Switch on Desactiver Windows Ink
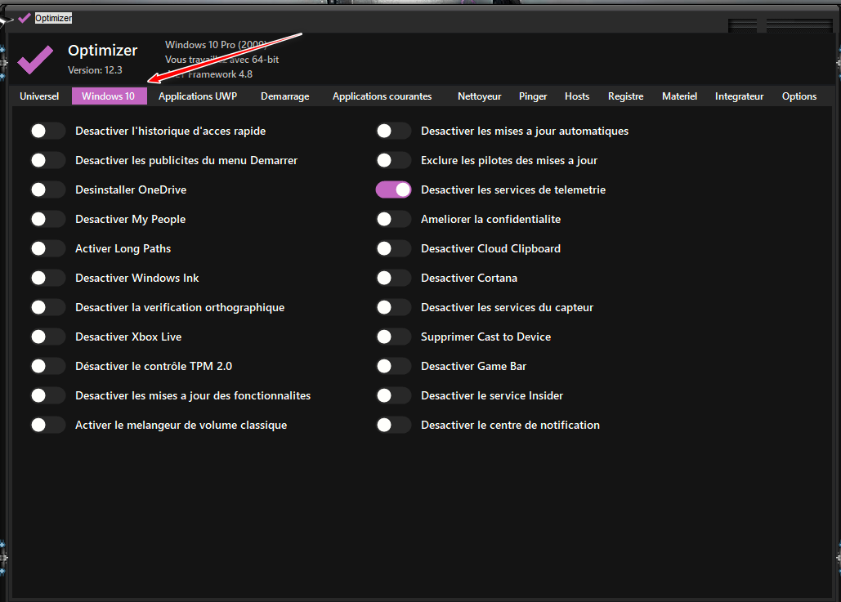 click(x=47, y=278)
